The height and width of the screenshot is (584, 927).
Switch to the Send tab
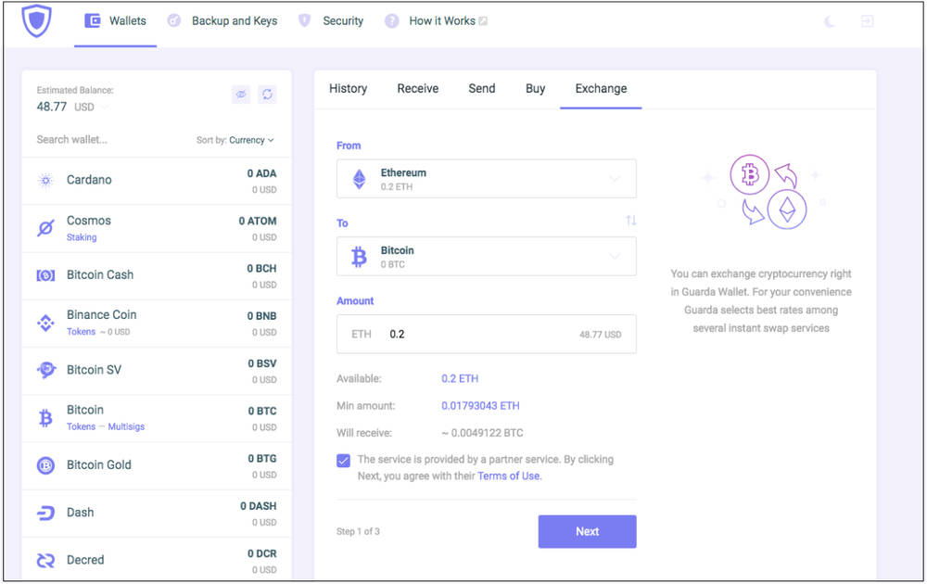pyautogui.click(x=482, y=89)
